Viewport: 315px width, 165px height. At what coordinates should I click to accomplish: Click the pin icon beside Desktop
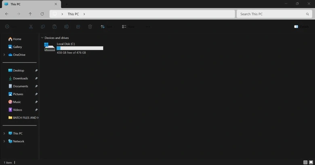point(36,71)
